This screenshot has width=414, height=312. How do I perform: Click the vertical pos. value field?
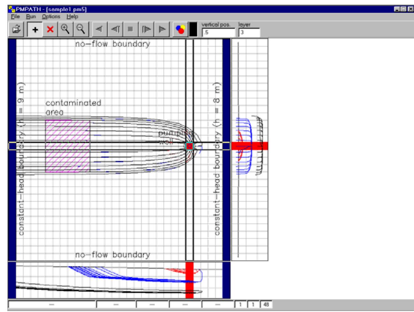(x=218, y=33)
